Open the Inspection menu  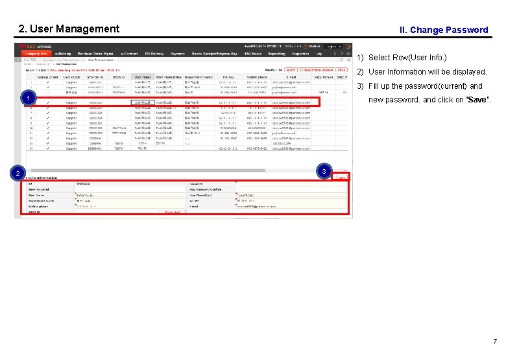(x=300, y=54)
